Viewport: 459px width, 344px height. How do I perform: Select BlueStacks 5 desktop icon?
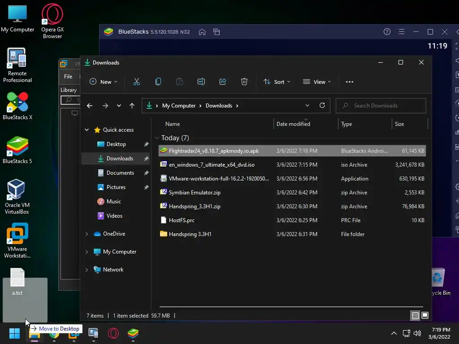(x=17, y=150)
